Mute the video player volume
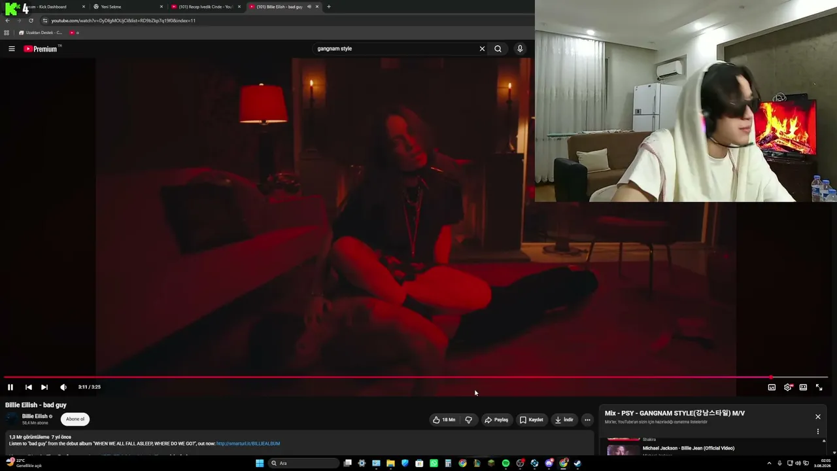Viewport: 837px width, 471px height. pos(63,387)
